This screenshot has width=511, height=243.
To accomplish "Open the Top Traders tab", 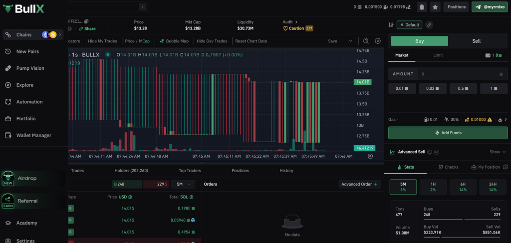I will pos(190,170).
